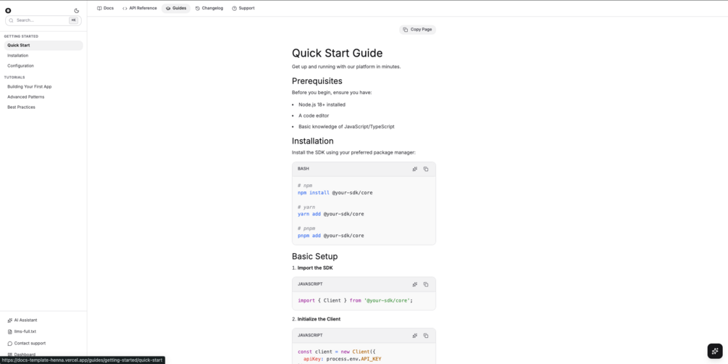Copy the Initialize the Client code block
The width and height of the screenshot is (728, 364).
[x=426, y=336]
